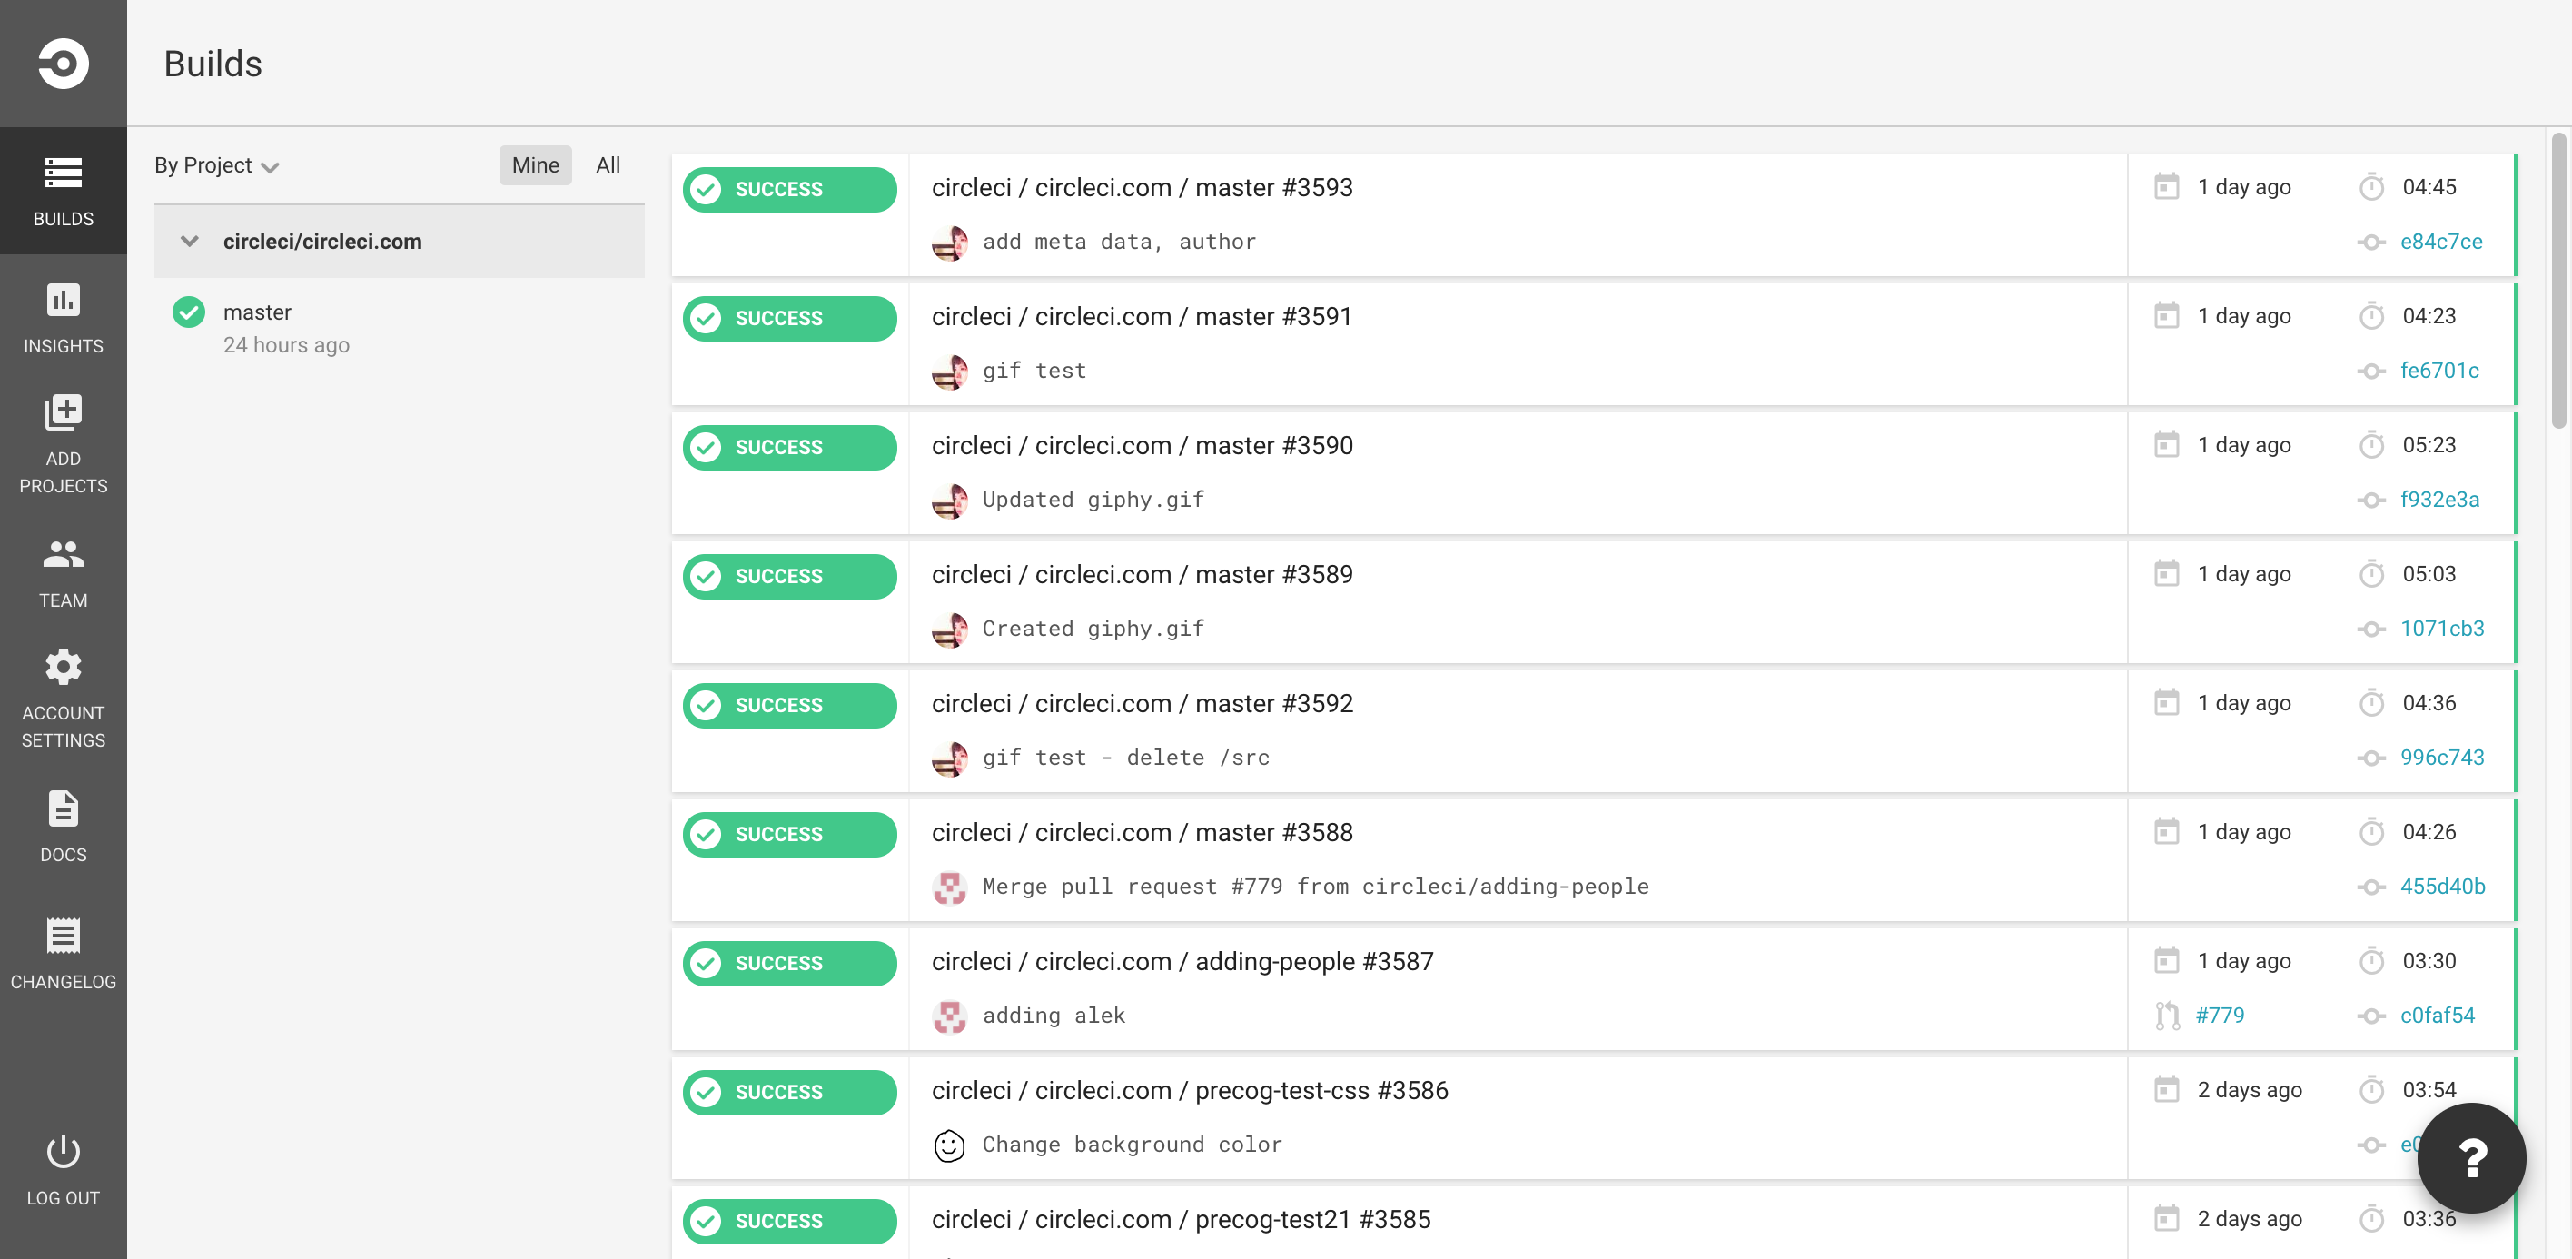Click SUCCESS badge on build #3585
Viewport: 2572px width, 1259px height.
(789, 1221)
